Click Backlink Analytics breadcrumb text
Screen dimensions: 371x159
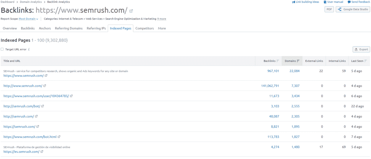58,2
